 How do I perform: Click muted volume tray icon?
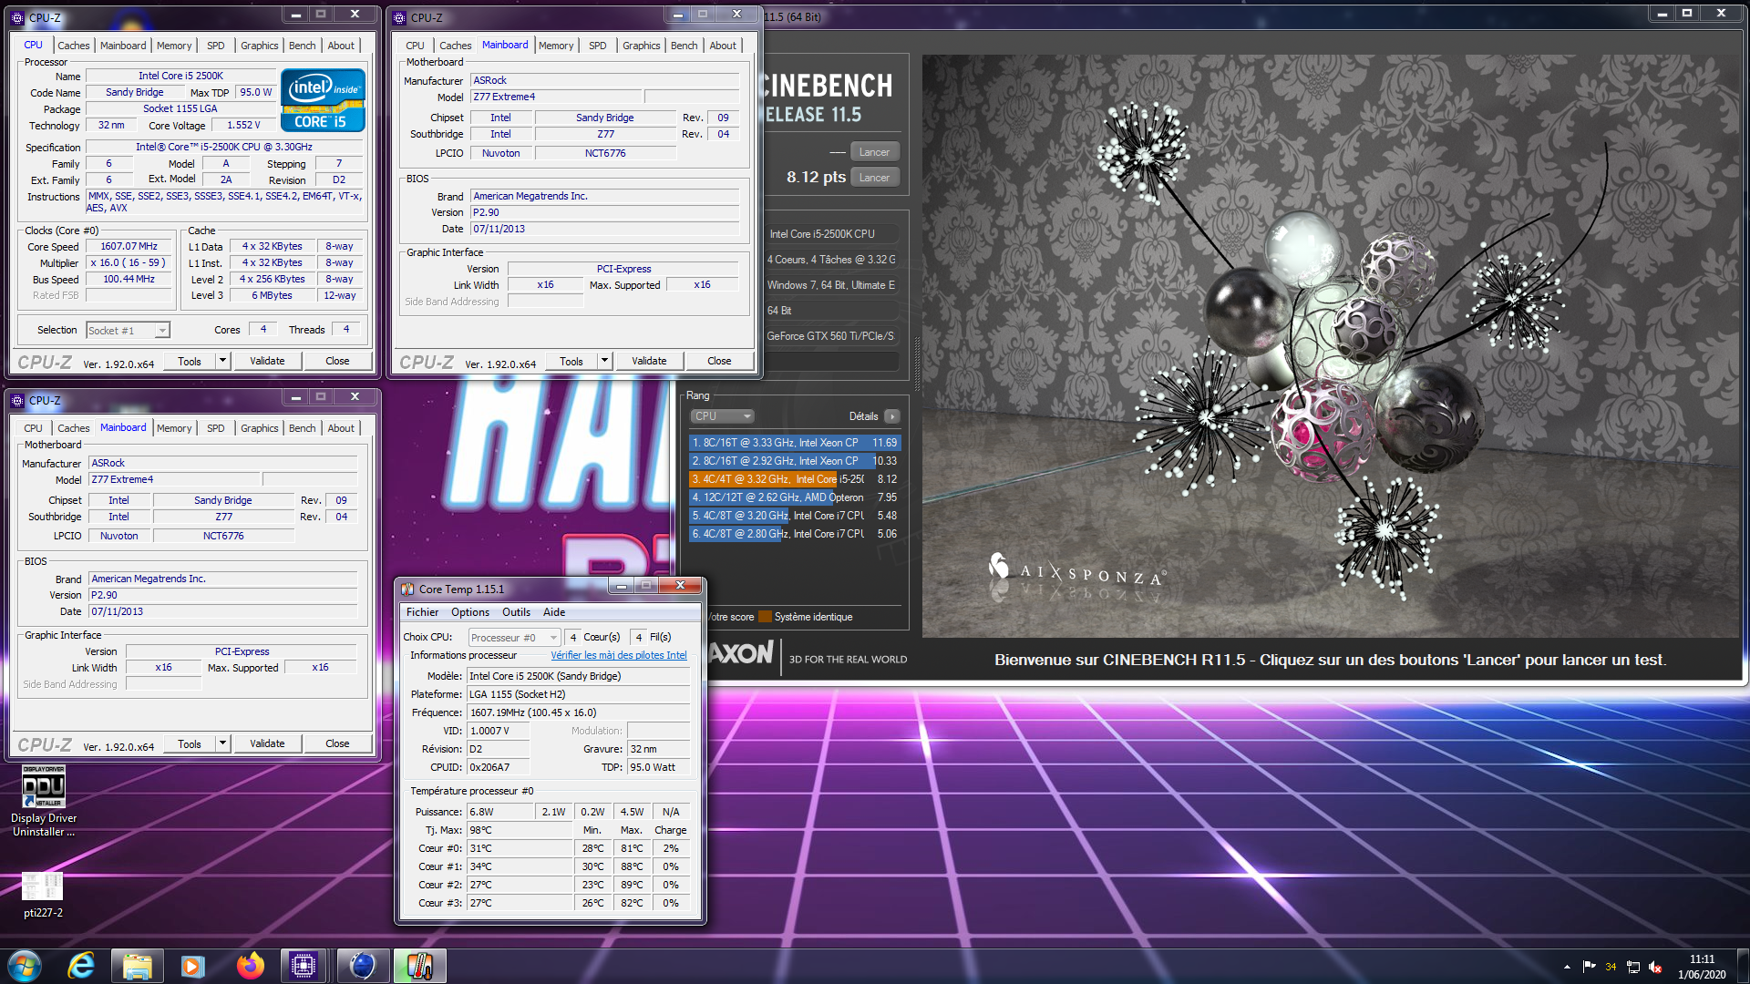point(1655,967)
